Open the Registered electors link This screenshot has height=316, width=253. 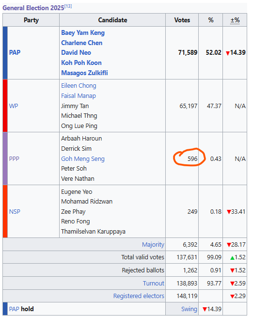139,296
